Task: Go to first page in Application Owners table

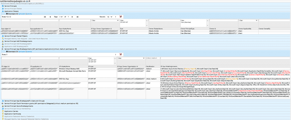Action: click(x=45, y=17)
